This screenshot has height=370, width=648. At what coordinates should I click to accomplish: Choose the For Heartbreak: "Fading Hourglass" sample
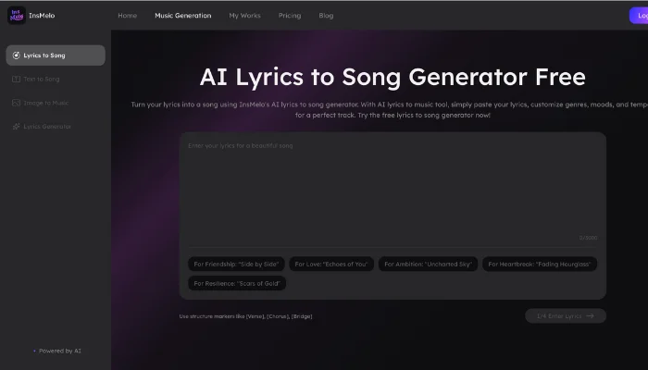coord(540,265)
